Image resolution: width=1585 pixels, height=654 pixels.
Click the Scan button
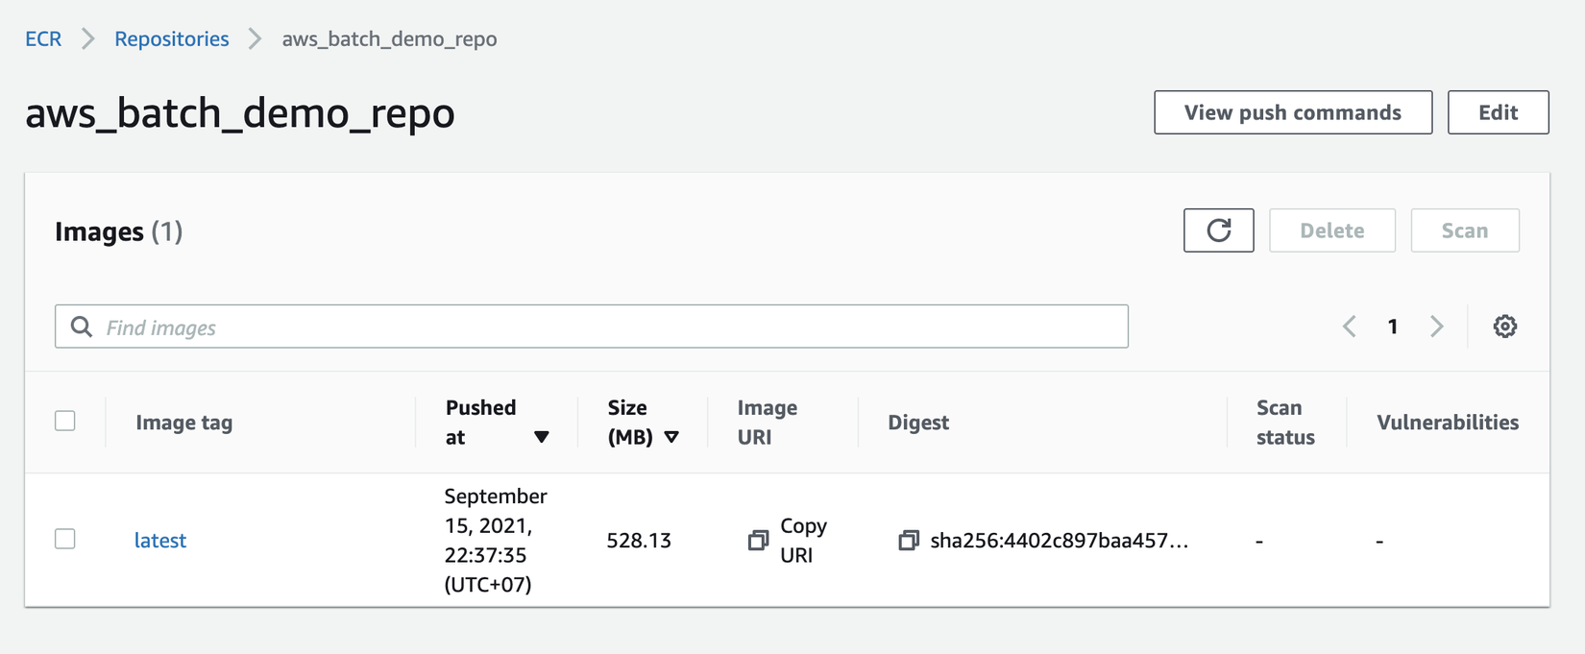click(1464, 230)
